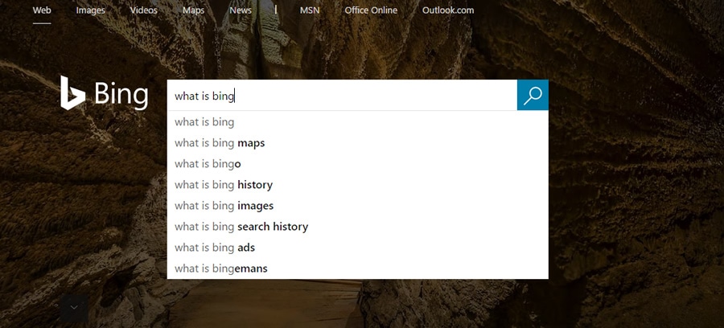Pick the 'what is bingo' suggestion
Image resolution: width=724 pixels, height=328 pixels.
click(x=208, y=164)
